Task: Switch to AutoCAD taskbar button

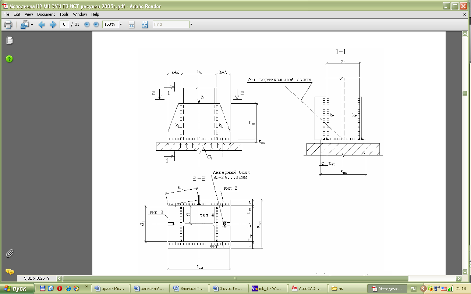Action: pos(308,288)
